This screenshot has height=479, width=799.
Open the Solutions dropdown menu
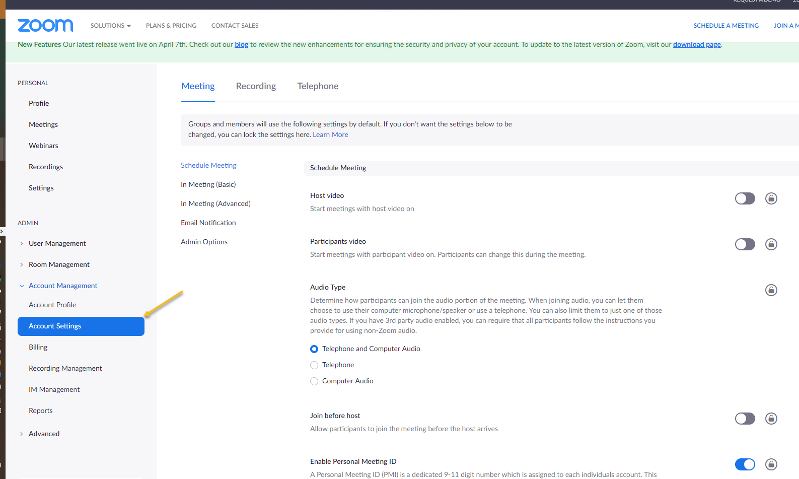(x=110, y=26)
